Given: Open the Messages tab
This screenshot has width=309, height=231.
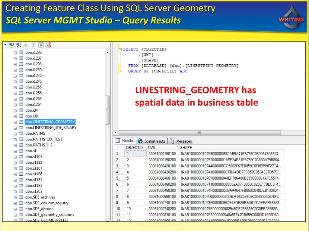Looking at the screenshot, I should [x=180, y=141].
